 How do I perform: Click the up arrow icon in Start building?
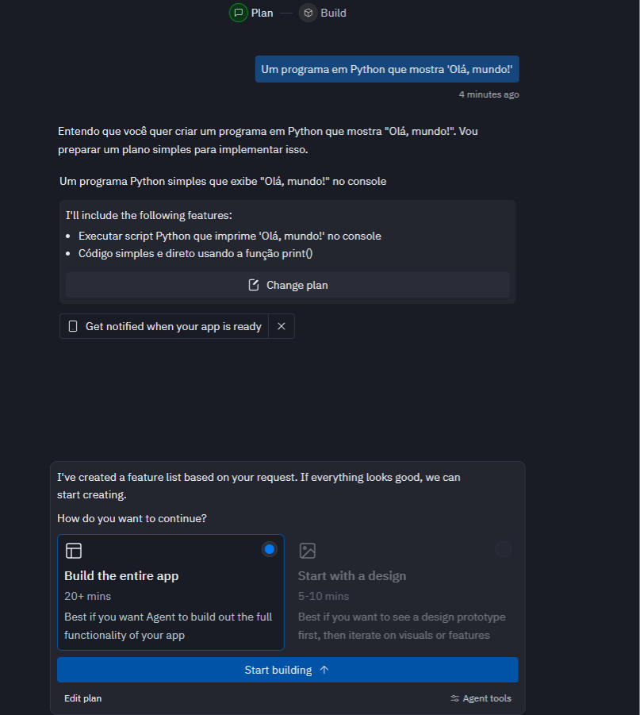pos(324,669)
